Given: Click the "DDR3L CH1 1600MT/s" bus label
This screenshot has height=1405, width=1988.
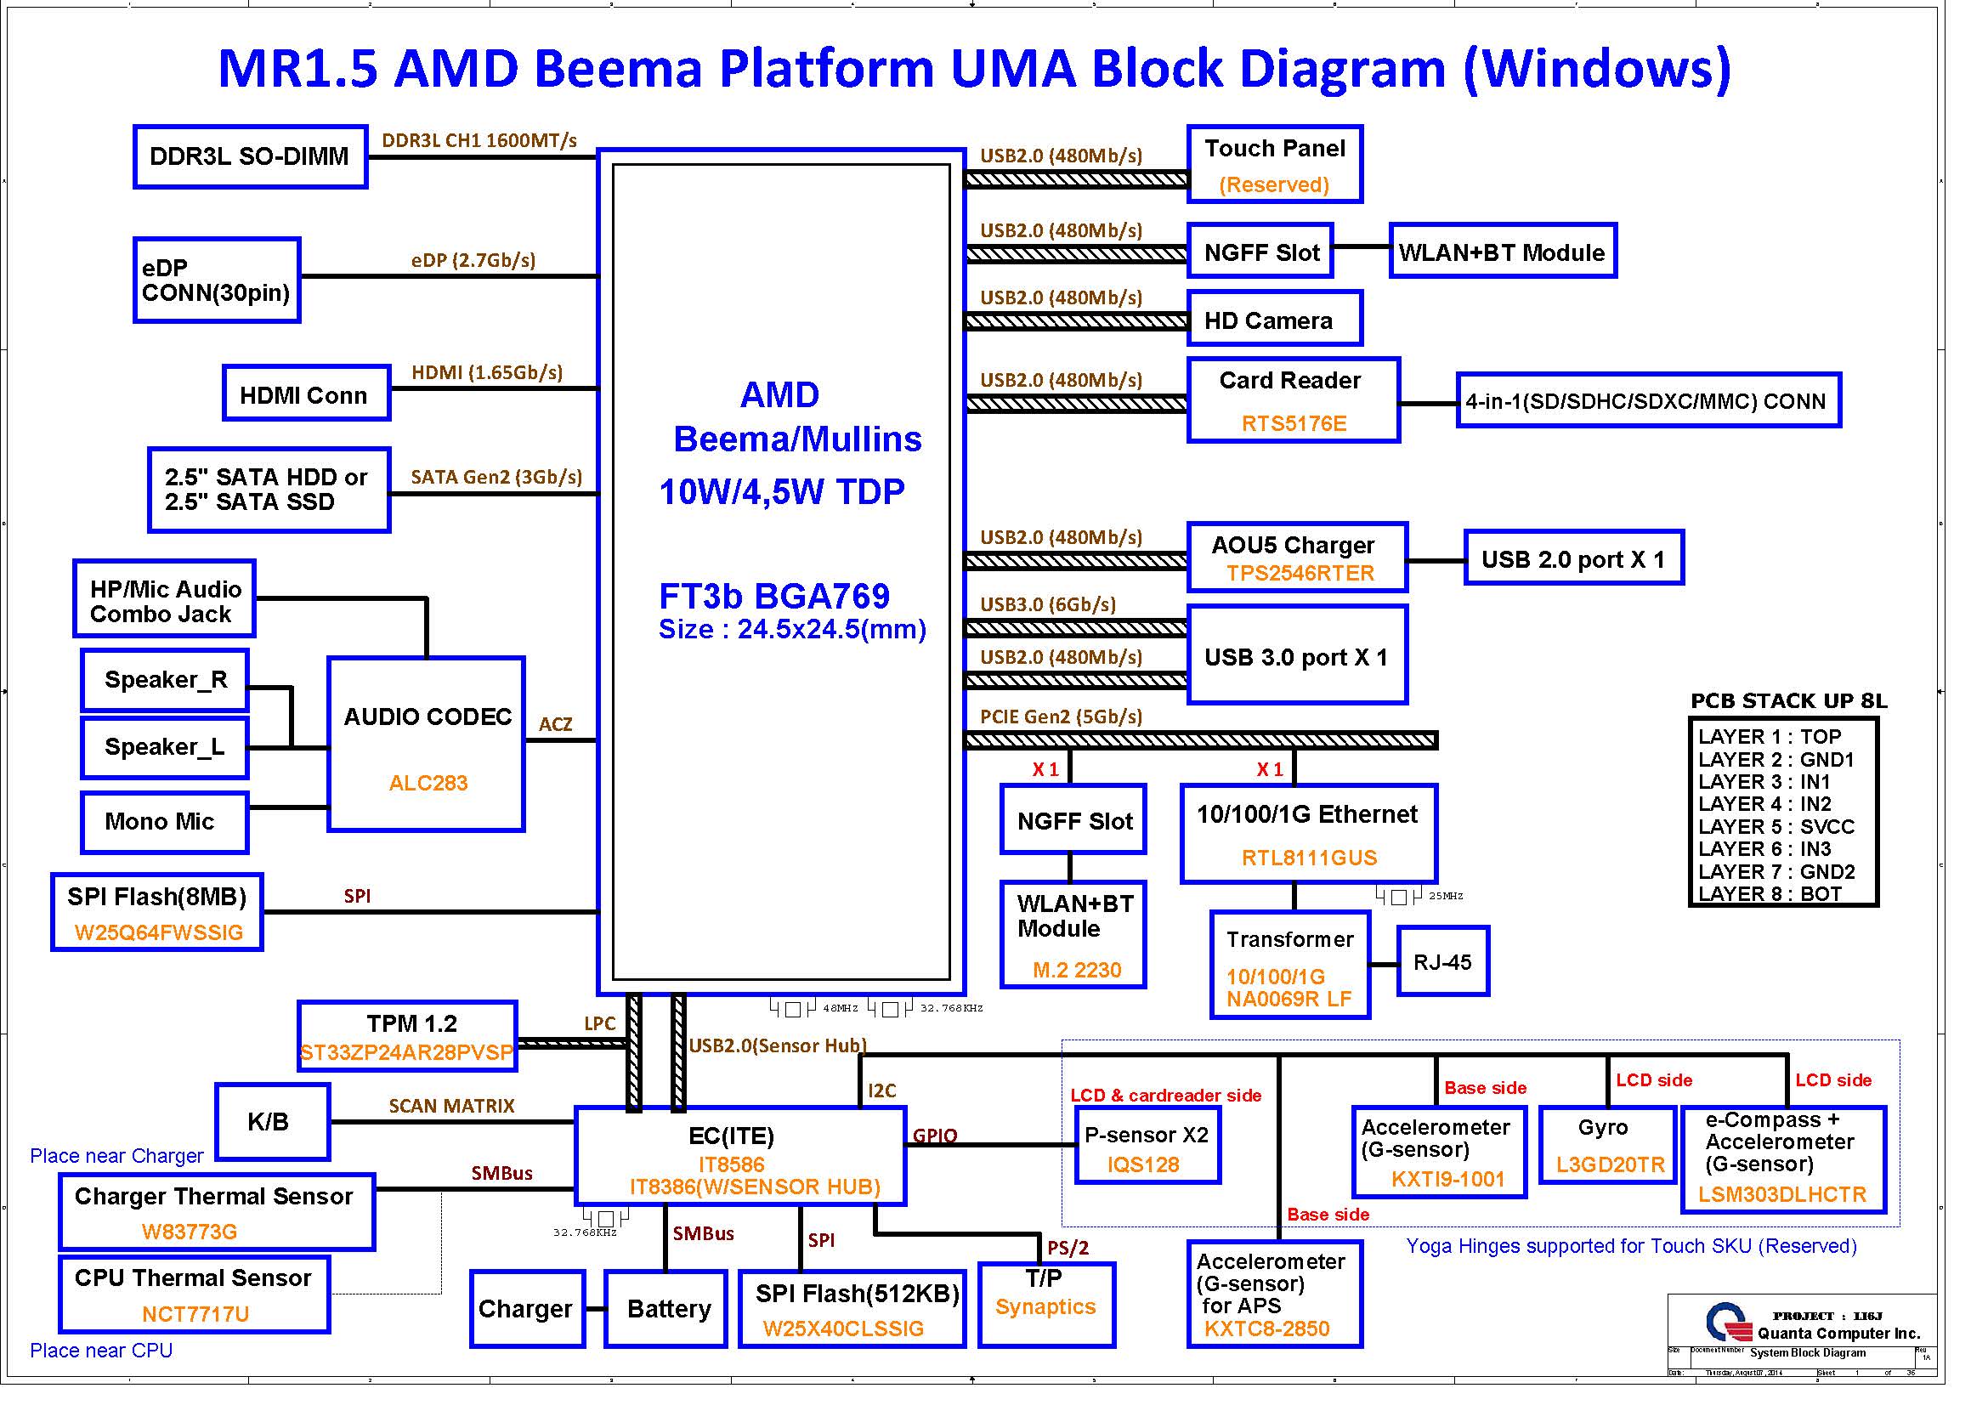Looking at the screenshot, I should pyautogui.click(x=479, y=140).
